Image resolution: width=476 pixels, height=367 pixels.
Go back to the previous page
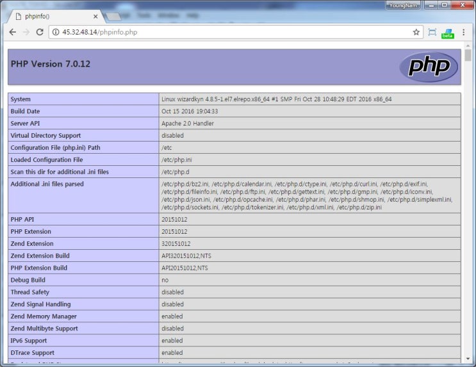click(x=12, y=32)
